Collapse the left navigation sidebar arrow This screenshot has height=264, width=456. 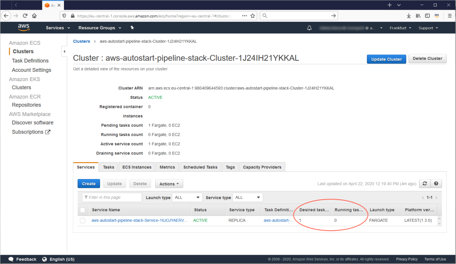[x=64, y=51]
